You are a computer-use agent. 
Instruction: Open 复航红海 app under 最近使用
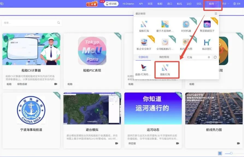click(x=144, y=26)
